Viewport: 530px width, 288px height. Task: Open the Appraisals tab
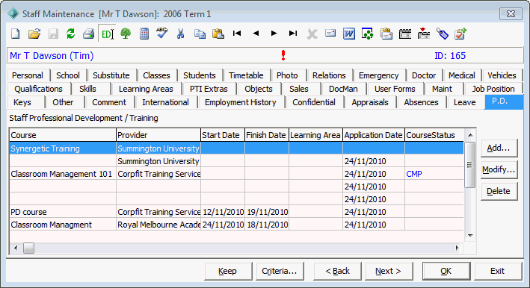(370, 102)
